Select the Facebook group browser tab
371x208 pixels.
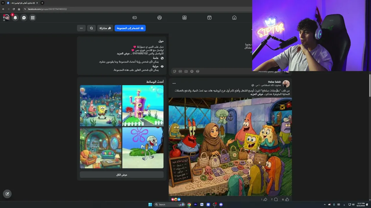coord(23,3)
